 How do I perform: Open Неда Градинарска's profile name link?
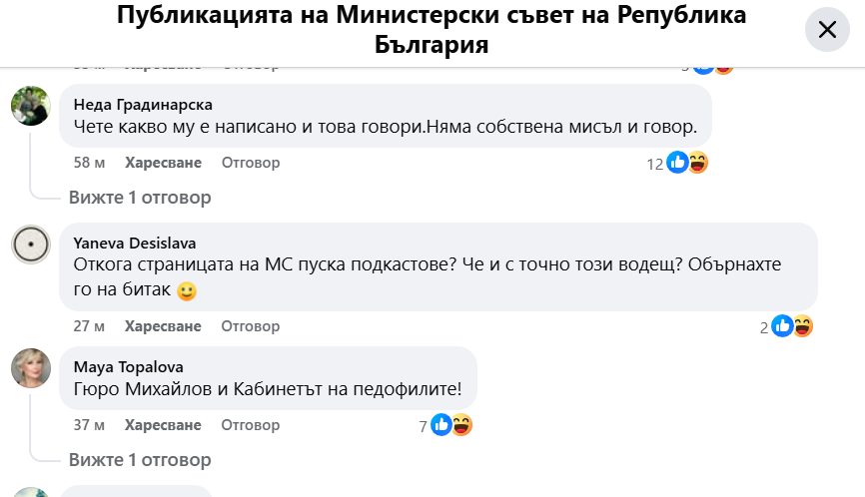[143, 105]
